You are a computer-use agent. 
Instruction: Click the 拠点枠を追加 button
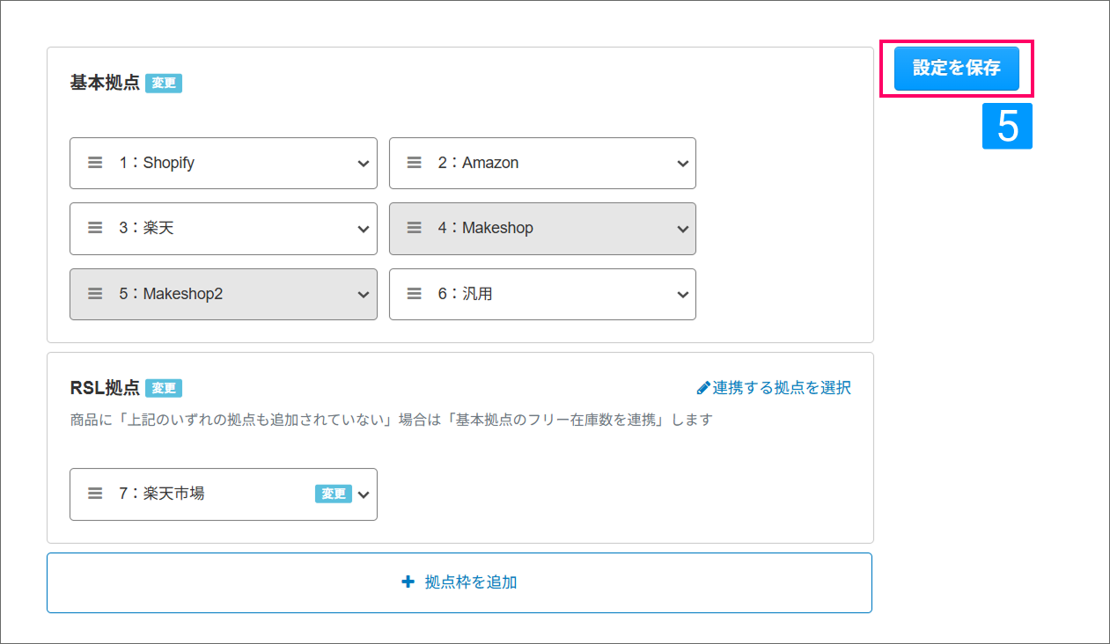pyautogui.click(x=459, y=582)
